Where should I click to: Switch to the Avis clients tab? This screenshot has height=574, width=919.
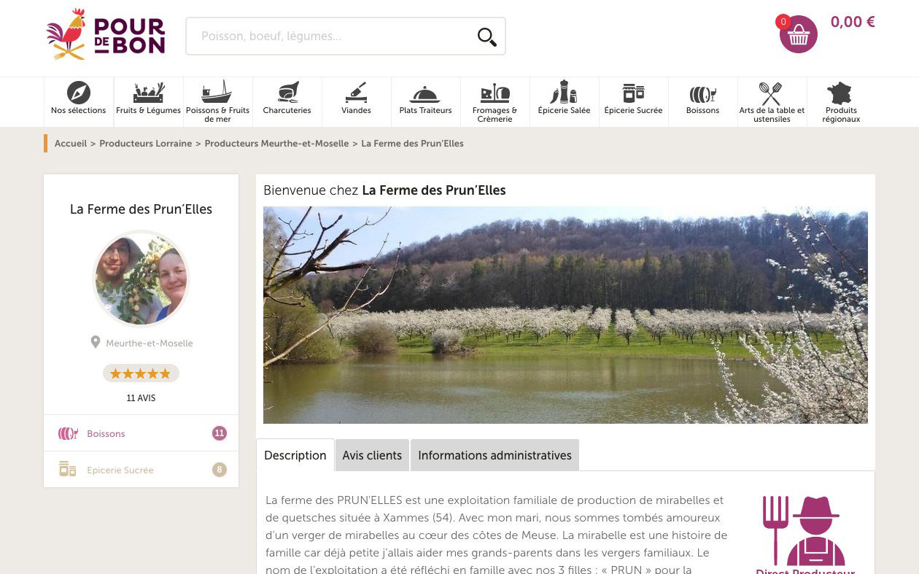(x=372, y=455)
